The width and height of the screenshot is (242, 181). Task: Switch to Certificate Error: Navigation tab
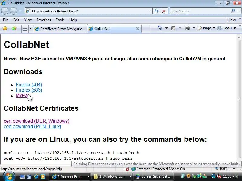[x=60, y=29]
